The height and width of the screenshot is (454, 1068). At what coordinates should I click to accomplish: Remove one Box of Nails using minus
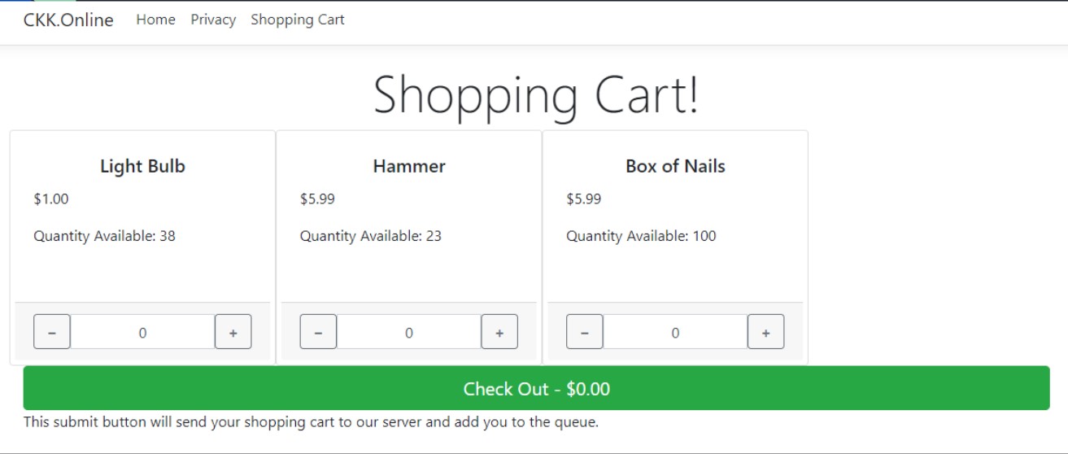[x=585, y=332]
